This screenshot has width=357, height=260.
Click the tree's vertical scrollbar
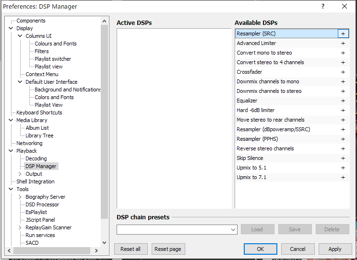pyautogui.click(x=104, y=120)
